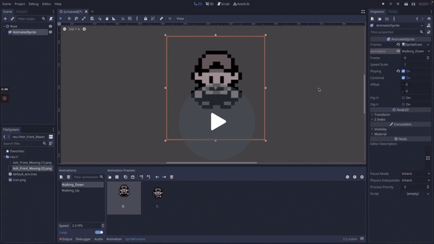Open the Animation dropdown showing Walking_Down
The width and height of the screenshot is (434, 244).
416,52
